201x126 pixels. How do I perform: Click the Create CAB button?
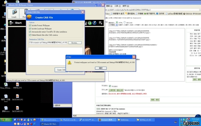coord(61,70)
